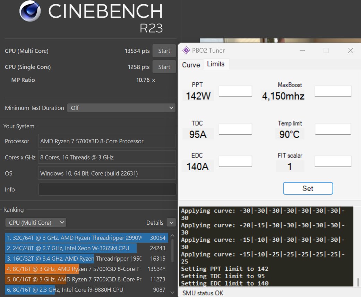
Task: Click the PBO2 Tuner app icon
Action: click(x=186, y=50)
